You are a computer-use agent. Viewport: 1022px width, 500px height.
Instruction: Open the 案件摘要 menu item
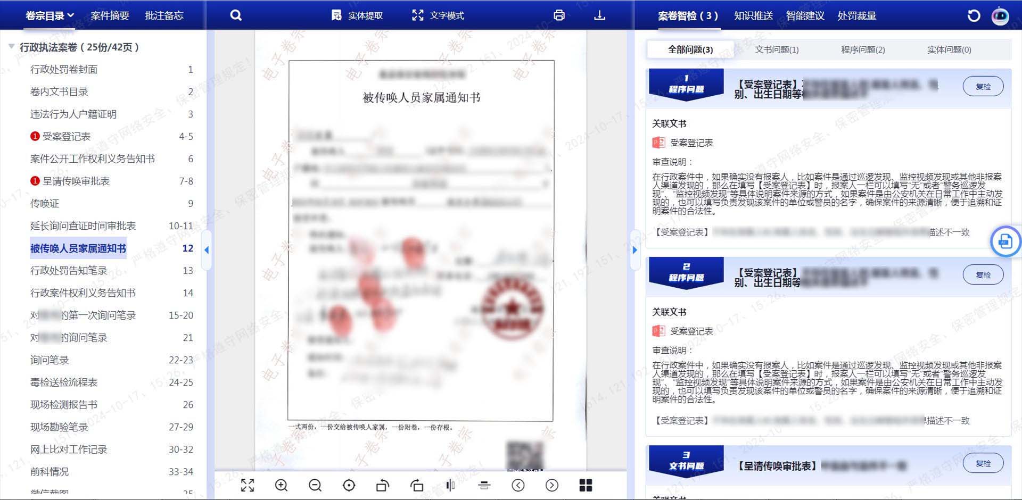pos(110,15)
